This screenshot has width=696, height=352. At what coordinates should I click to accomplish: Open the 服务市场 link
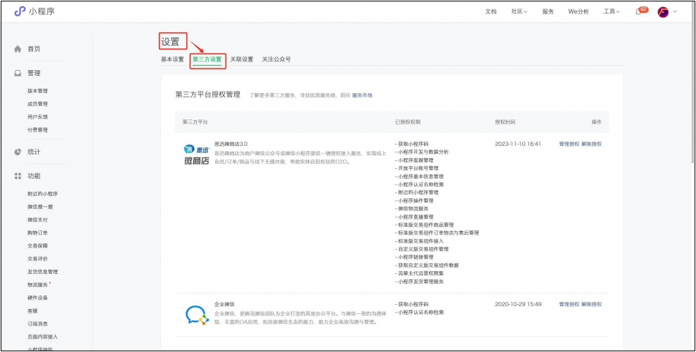point(362,95)
